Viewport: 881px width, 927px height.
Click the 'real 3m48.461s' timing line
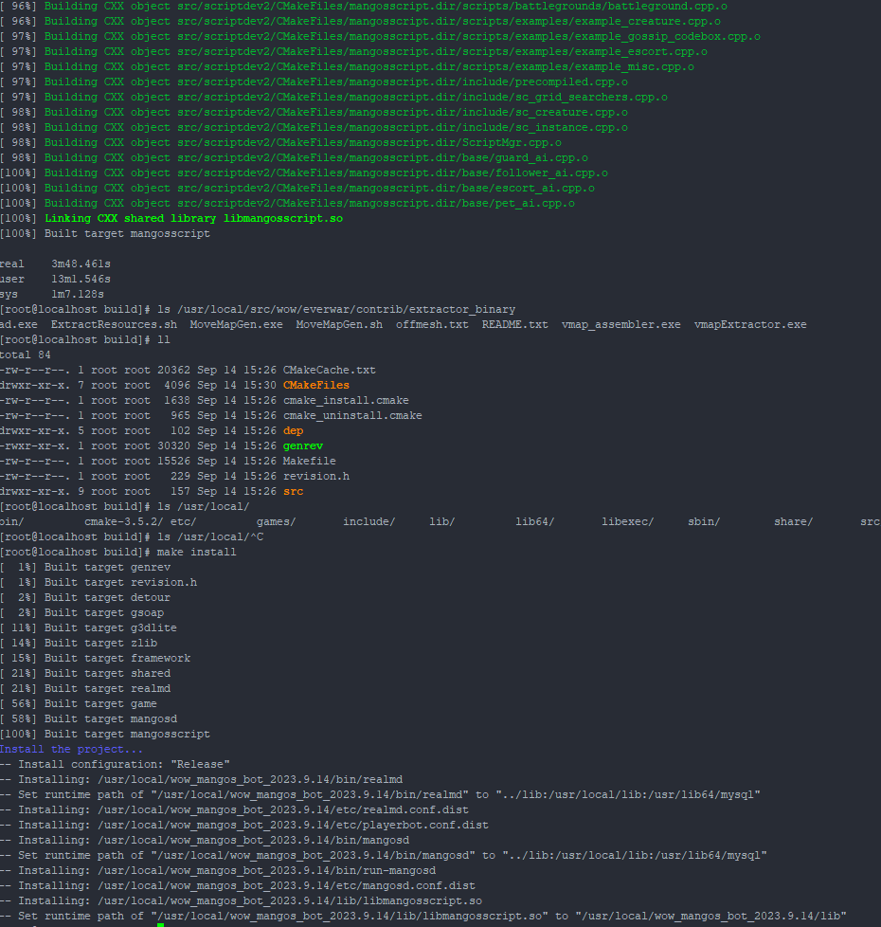55,264
